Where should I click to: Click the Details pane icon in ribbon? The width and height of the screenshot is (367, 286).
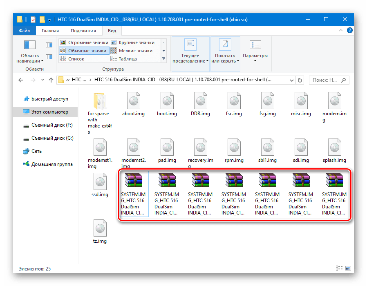coord(49,57)
